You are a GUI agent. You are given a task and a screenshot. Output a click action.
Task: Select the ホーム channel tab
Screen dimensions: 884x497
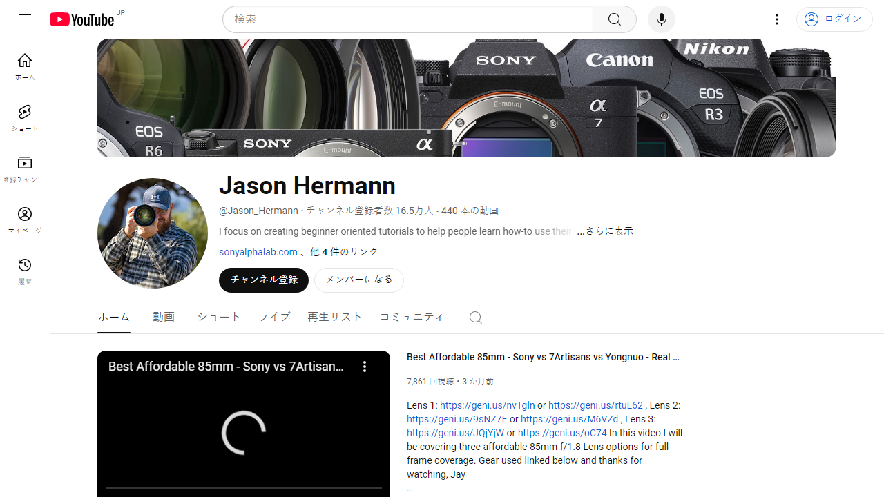(x=114, y=317)
